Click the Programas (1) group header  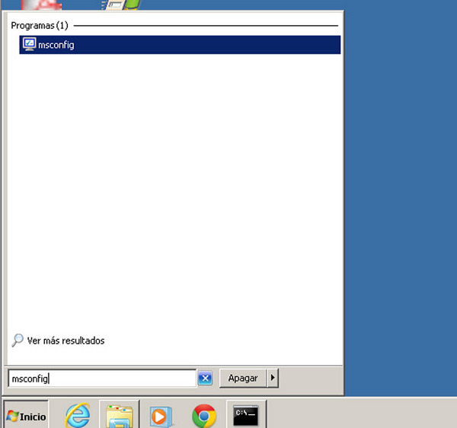[x=40, y=25]
